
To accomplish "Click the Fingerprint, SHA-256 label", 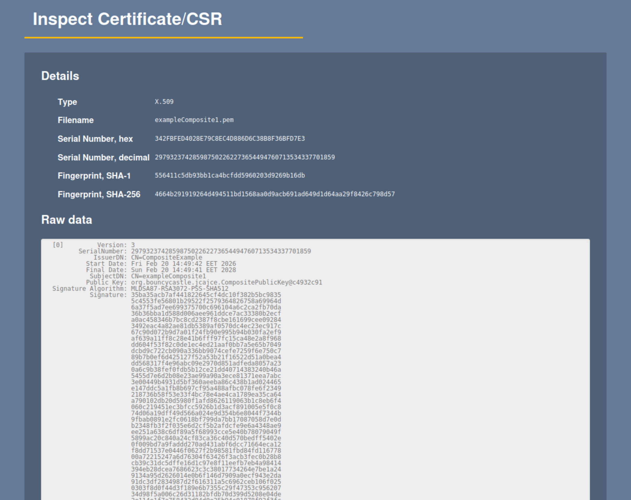I will 99,194.
